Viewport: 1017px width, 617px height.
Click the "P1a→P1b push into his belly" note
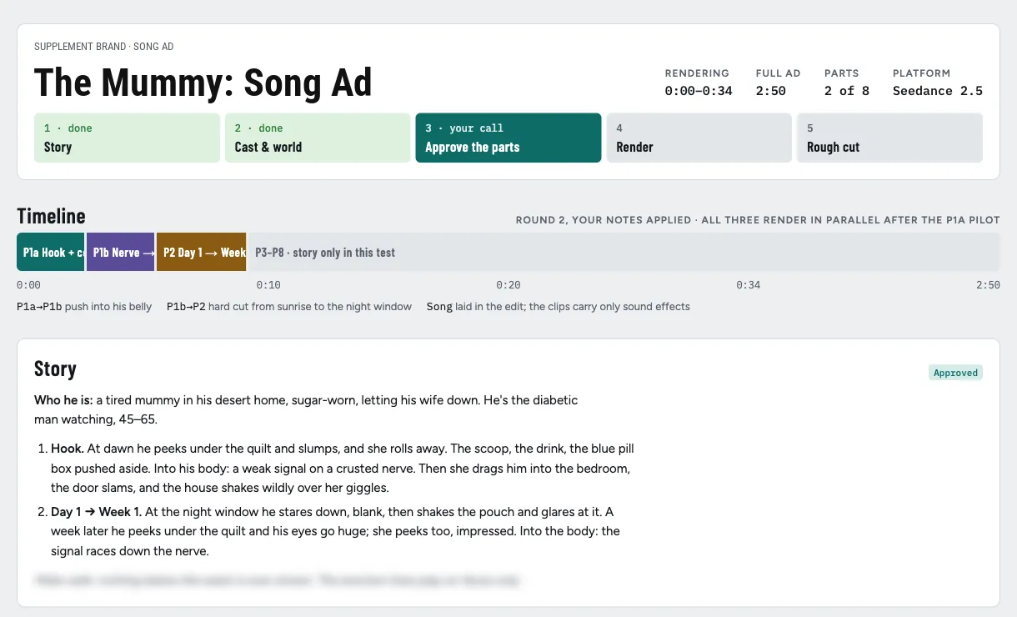[84, 307]
